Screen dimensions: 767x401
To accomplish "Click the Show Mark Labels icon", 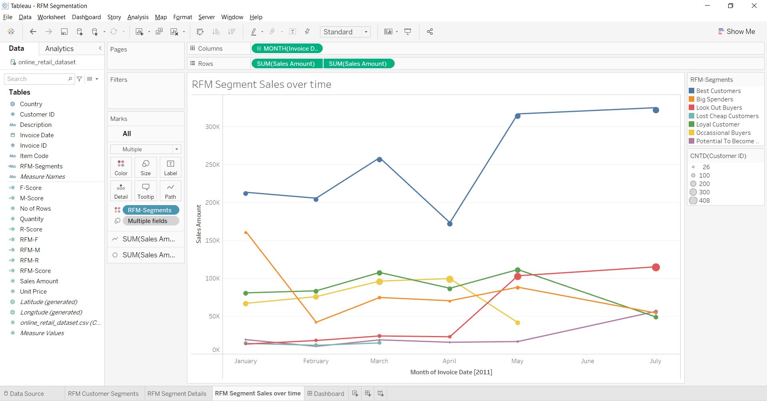I will click(293, 32).
